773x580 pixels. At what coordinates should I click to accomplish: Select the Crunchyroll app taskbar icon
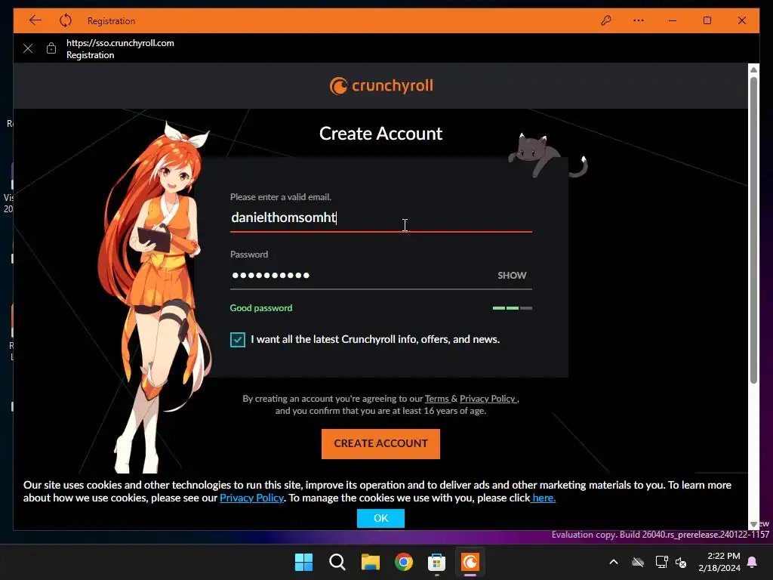click(x=470, y=562)
